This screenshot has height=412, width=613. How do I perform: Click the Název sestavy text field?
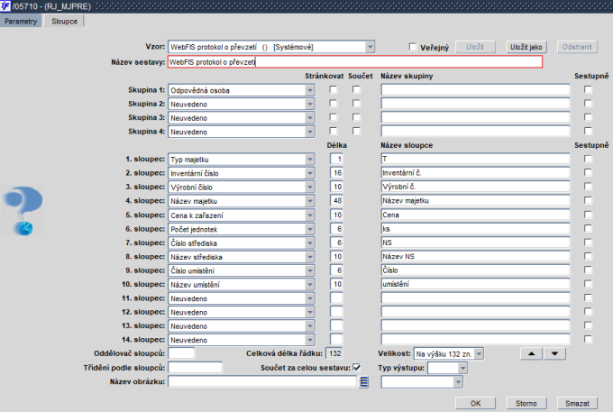pos(355,62)
